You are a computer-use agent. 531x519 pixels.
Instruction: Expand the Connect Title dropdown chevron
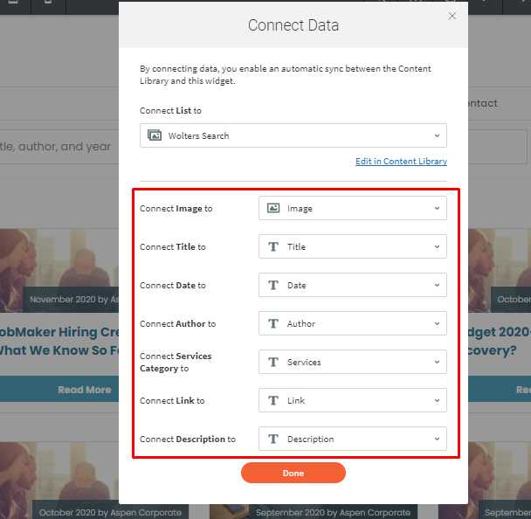click(x=437, y=246)
